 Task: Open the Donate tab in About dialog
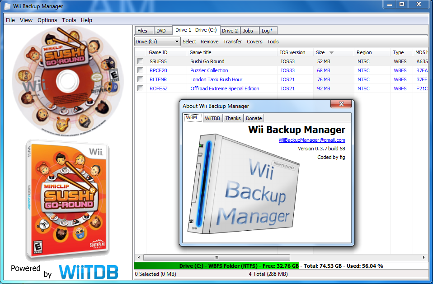point(254,118)
